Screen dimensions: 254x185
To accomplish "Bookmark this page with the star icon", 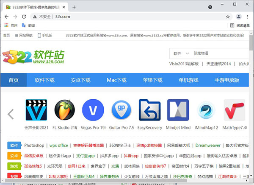I will click(228, 17).
